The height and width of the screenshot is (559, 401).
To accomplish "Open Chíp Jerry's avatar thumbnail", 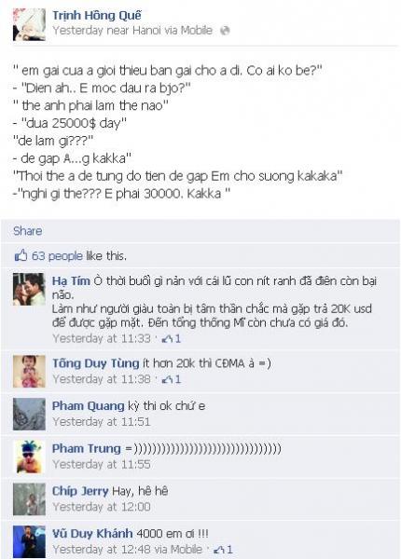I will click(x=29, y=499).
